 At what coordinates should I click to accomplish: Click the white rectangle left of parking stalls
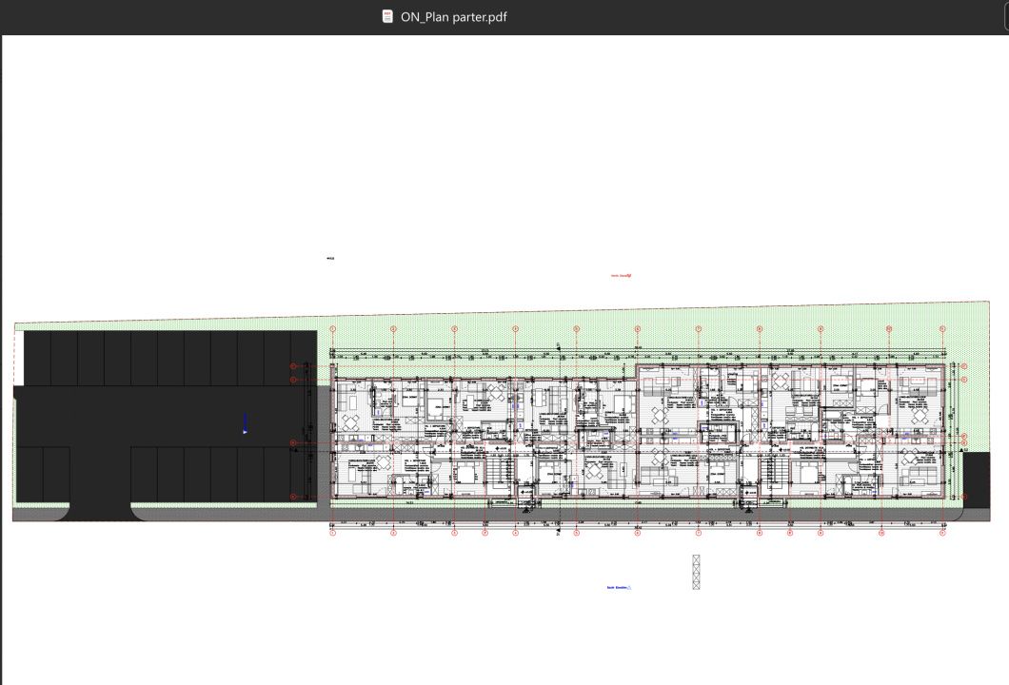click(19, 359)
